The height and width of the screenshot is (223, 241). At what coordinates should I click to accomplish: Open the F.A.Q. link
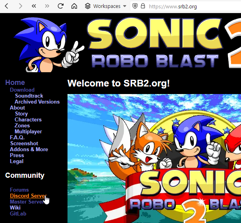coord(17,137)
